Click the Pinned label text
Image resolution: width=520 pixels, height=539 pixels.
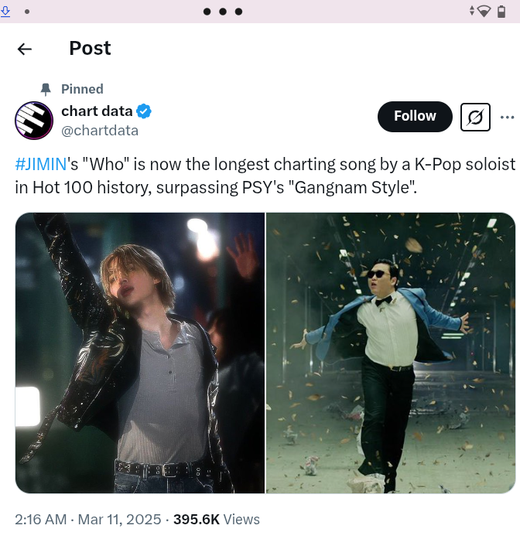tap(82, 89)
